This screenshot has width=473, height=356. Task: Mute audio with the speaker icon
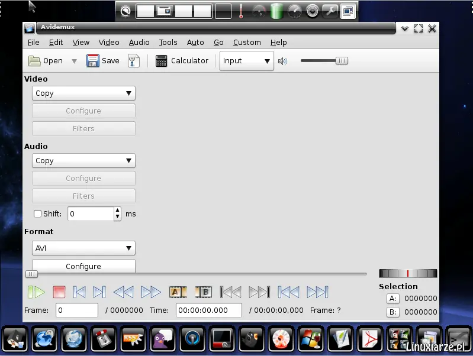[x=282, y=61]
